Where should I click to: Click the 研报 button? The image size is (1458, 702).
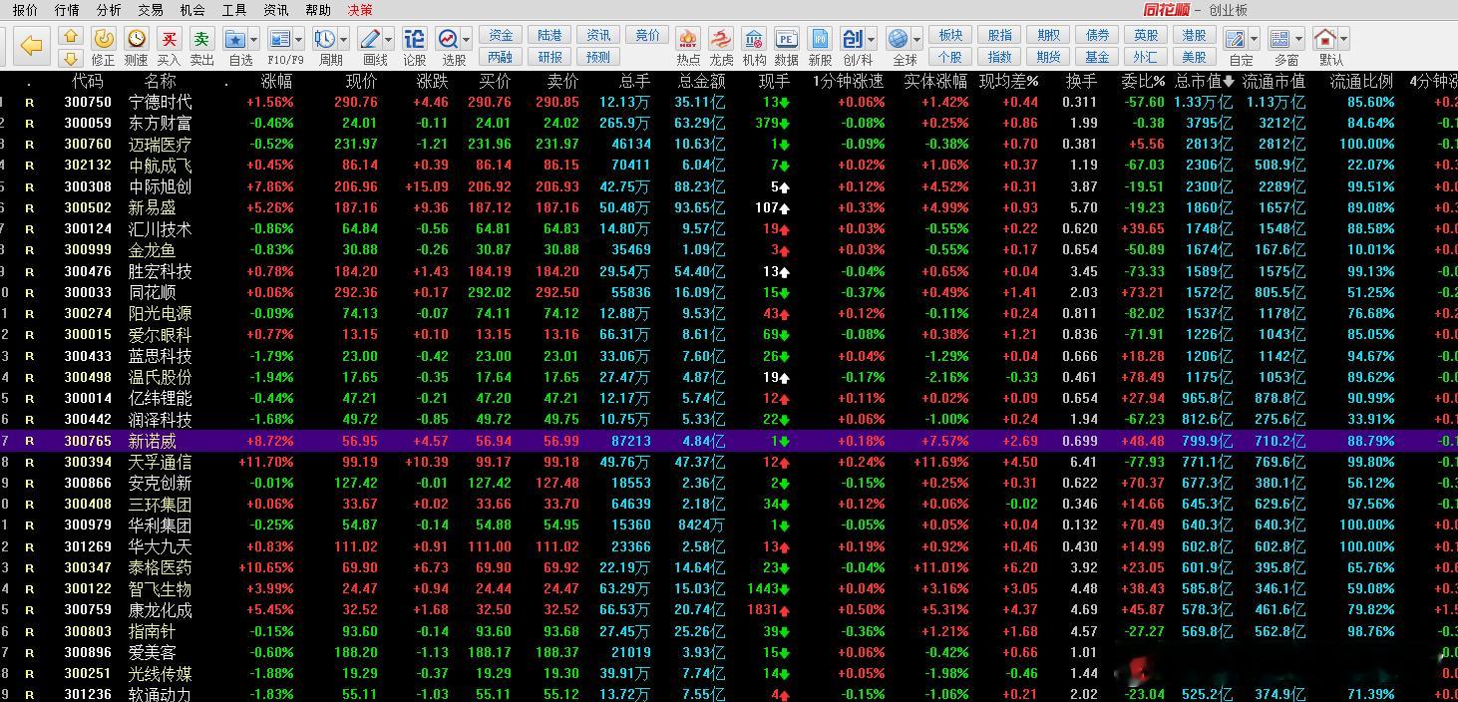[x=549, y=57]
